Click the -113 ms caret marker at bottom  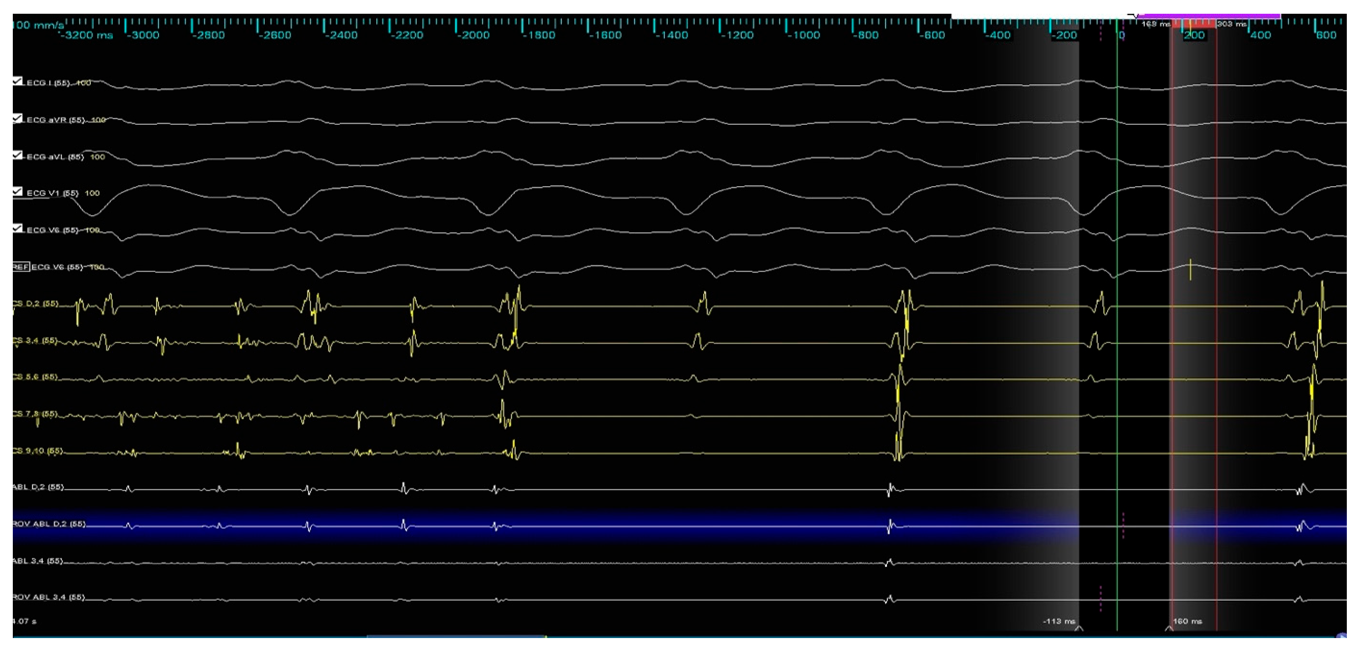pyautogui.click(x=1079, y=628)
